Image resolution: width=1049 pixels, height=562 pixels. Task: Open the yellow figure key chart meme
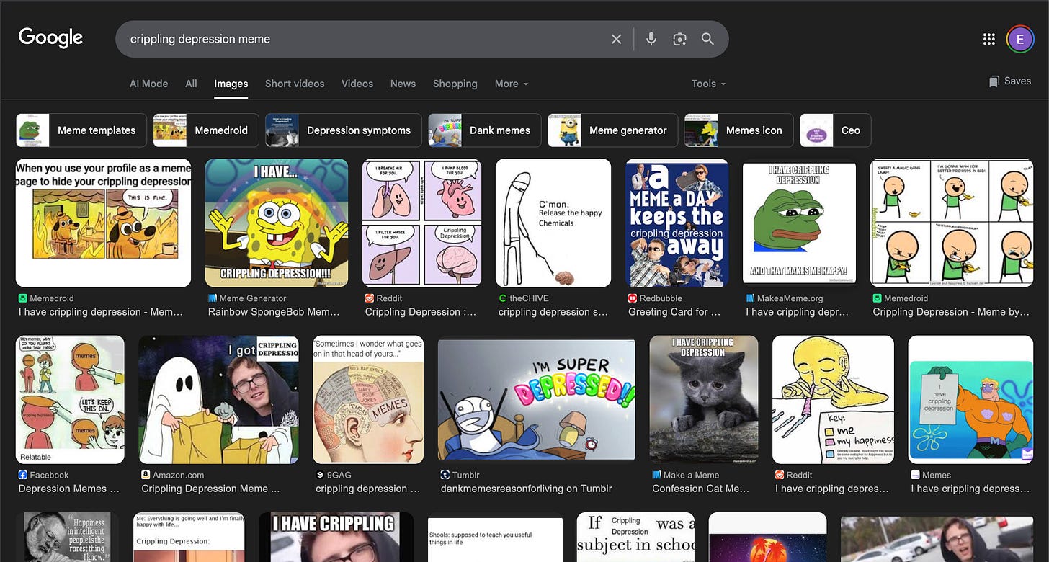click(833, 400)
